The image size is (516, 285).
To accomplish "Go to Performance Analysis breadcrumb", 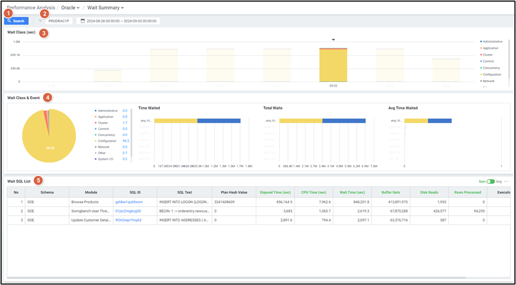I will 31,8.
